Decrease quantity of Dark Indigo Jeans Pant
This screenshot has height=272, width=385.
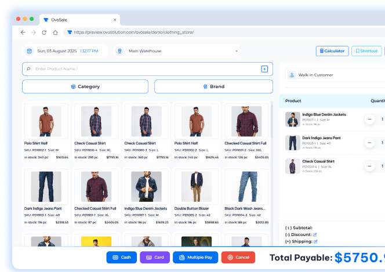[x=369, y=143]
